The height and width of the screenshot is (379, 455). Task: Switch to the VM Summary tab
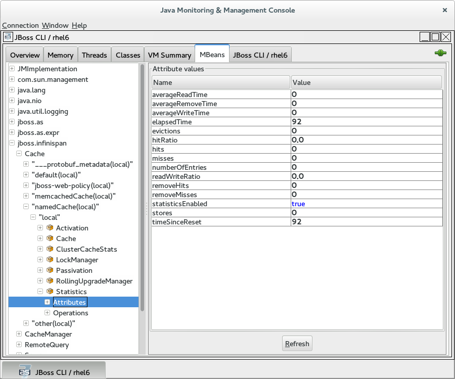coord(169,55)
